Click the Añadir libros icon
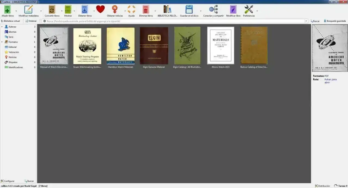This screenshot has width=348, height=188. click(x=8, y=10)
